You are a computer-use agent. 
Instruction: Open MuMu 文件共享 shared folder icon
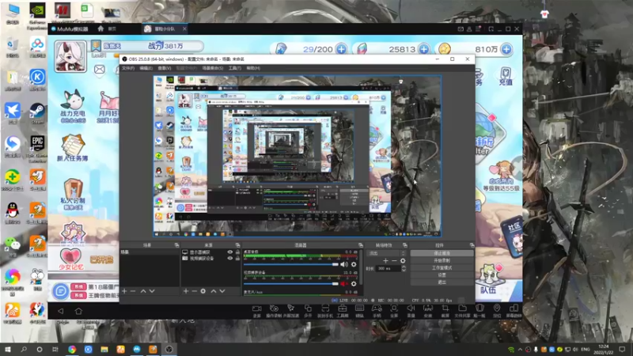click(x=462, y=311)
